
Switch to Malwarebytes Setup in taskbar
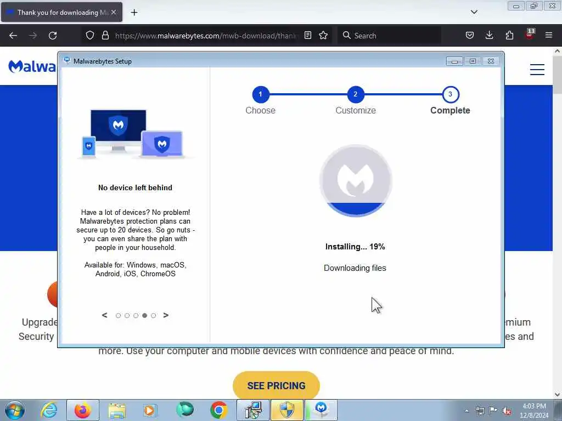(321, 410)
